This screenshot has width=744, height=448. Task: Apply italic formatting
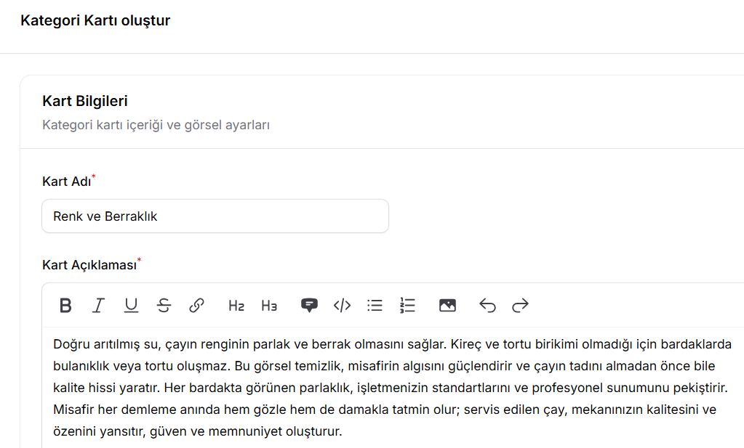point(98,305)
